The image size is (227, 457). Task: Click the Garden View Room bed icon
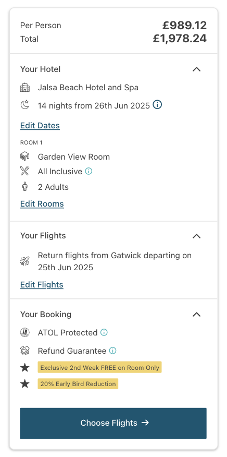pos(25,157)
